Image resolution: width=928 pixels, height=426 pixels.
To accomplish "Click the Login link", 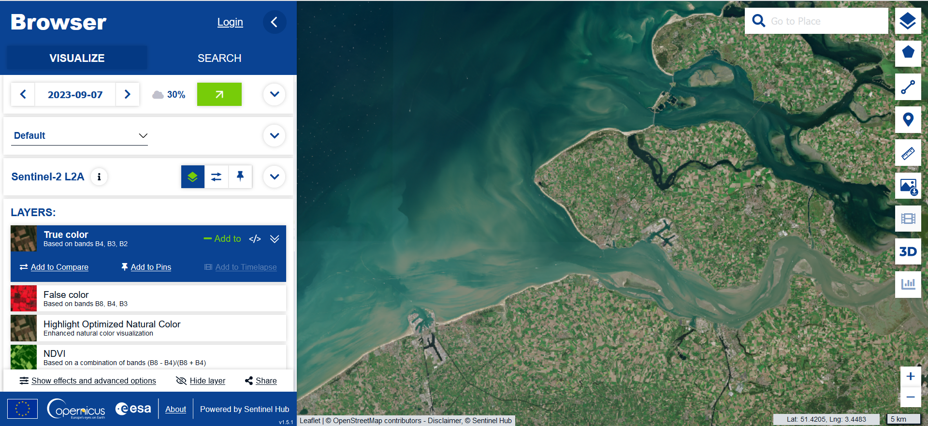I will pyautogui.click(x=230, y=22).
